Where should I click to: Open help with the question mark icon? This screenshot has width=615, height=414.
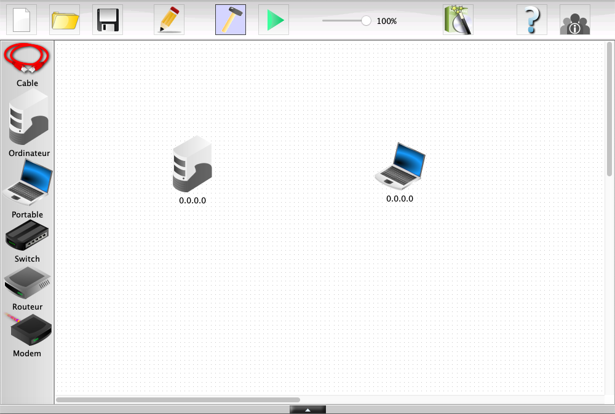(532, 20)
